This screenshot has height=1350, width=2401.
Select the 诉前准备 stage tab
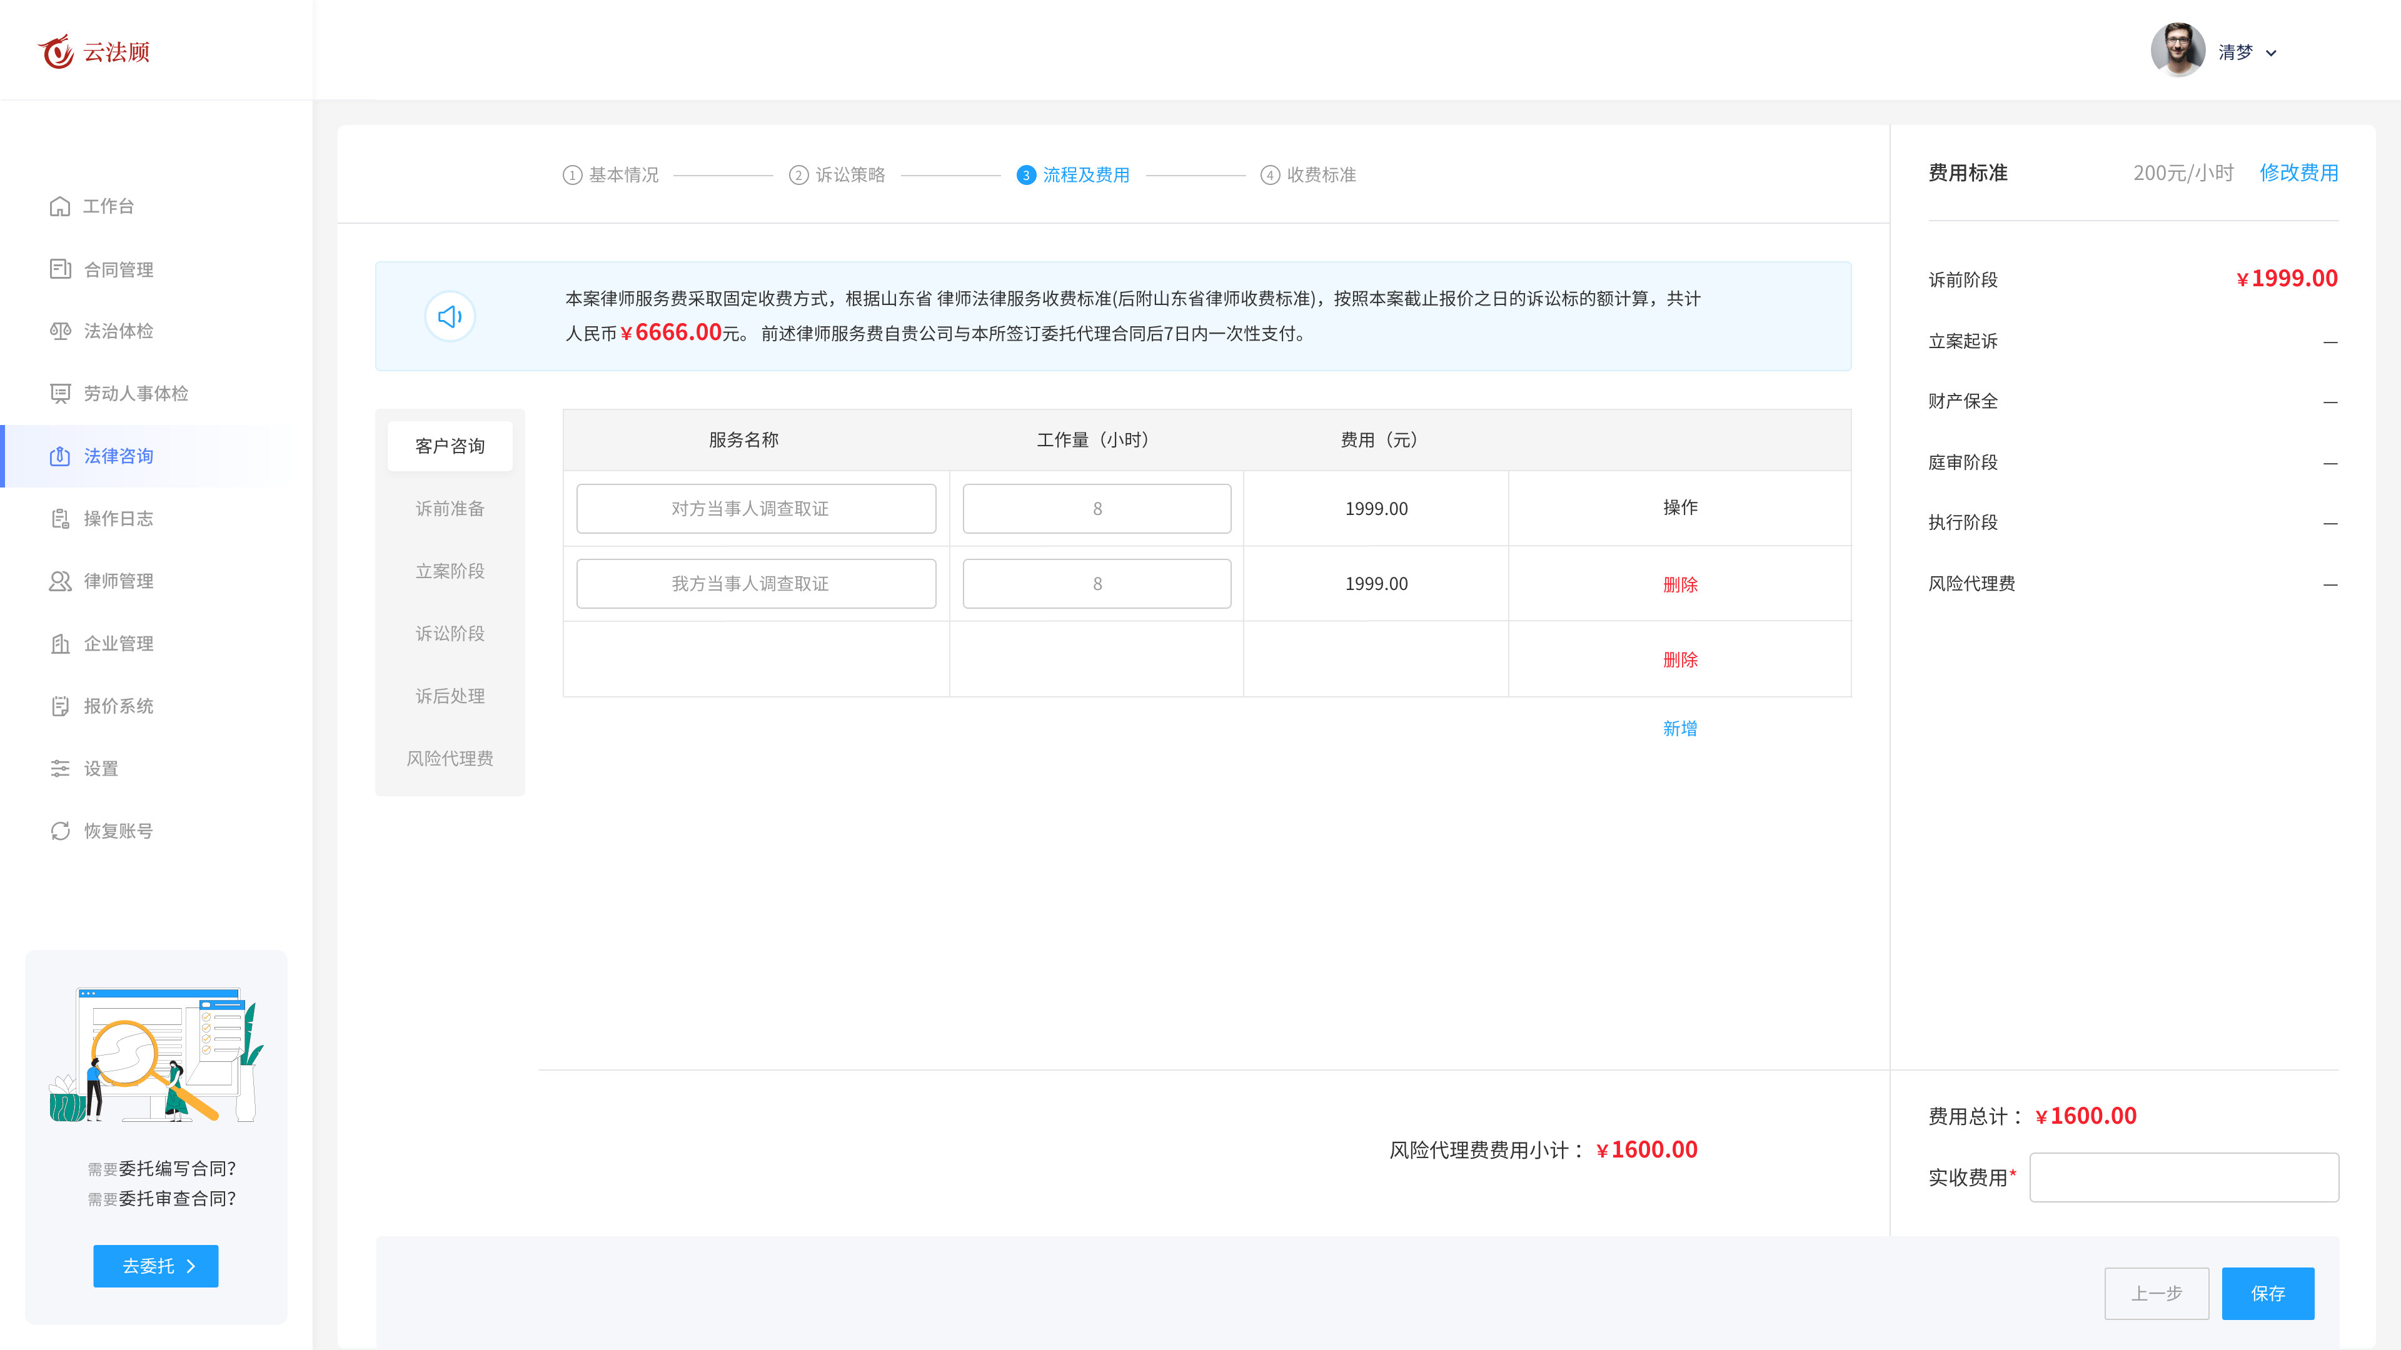click(450, 509)
